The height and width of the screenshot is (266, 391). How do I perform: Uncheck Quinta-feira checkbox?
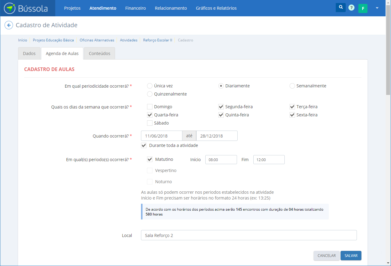click(x=221, y=115)
